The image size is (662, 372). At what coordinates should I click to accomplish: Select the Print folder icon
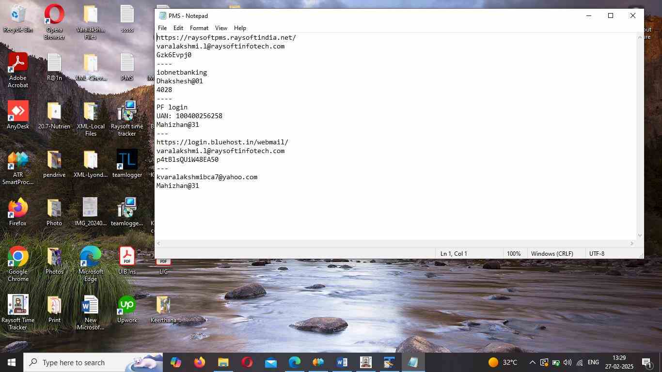[54, 310]
